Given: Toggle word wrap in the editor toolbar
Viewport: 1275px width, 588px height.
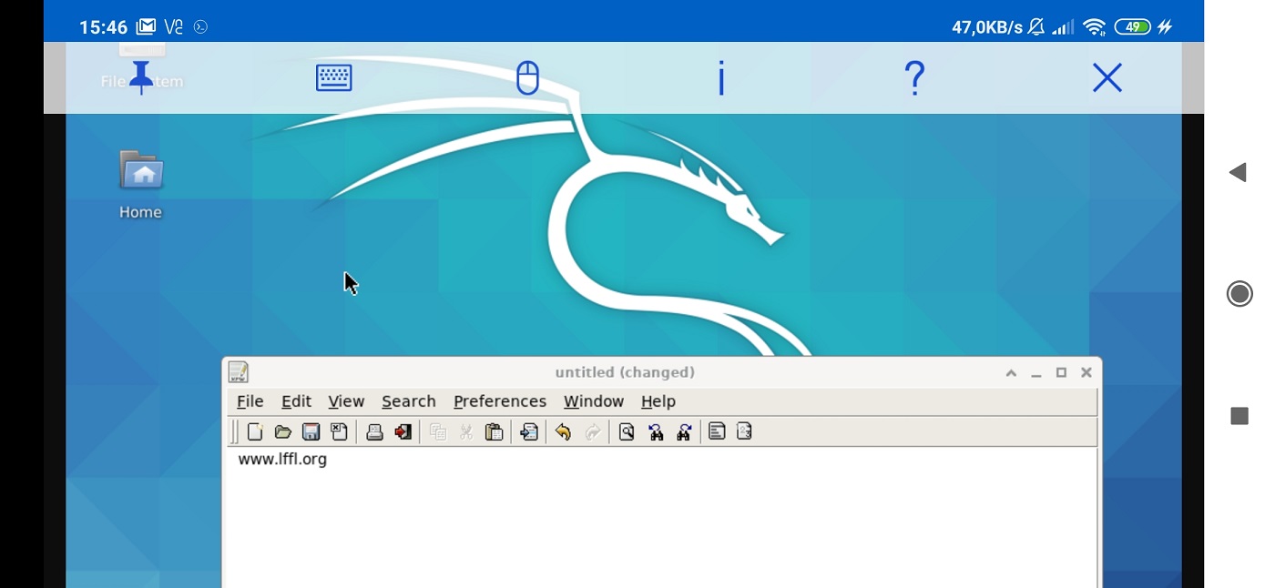Looking at the screenshot, I should coord(717,432).
